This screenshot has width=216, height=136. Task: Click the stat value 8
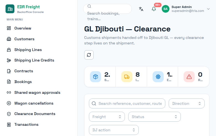point(137,74)
